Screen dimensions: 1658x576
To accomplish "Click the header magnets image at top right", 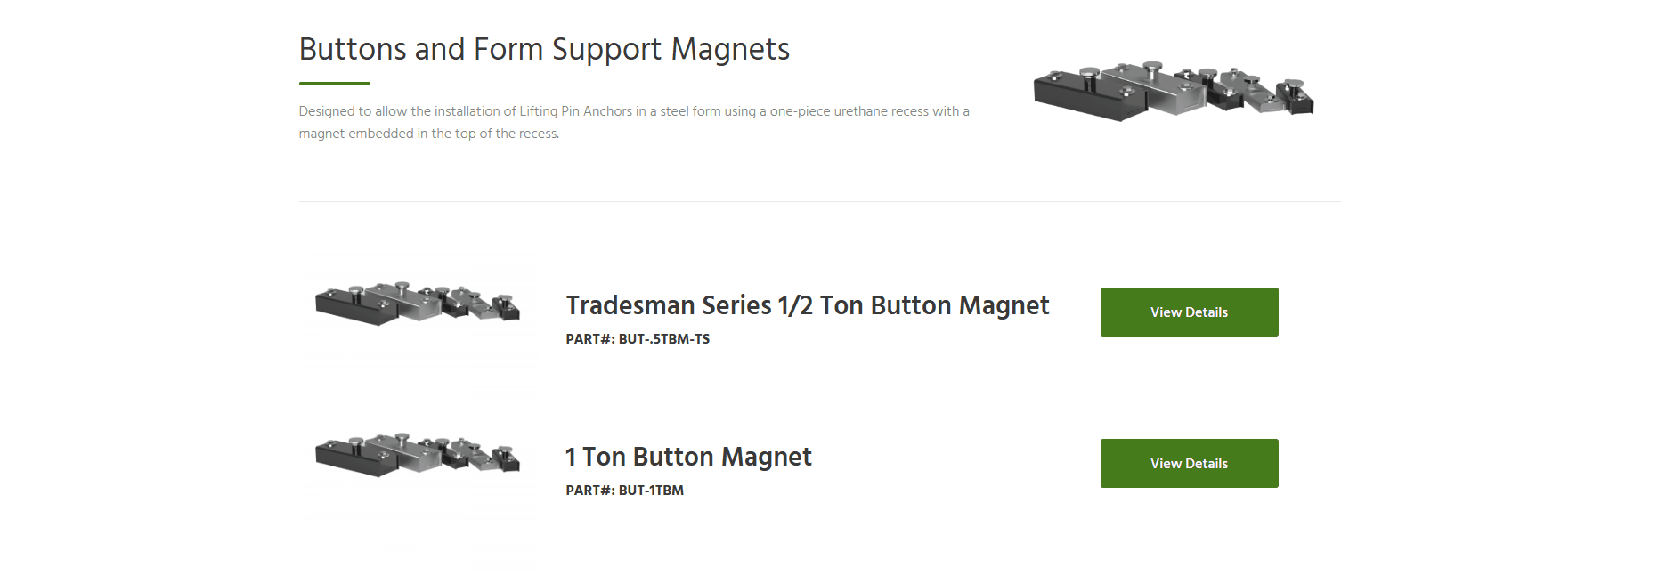I will (1173, 92).
